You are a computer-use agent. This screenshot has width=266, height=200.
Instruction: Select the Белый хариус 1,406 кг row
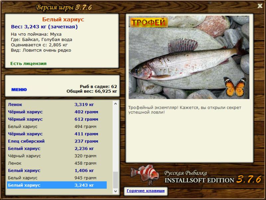(57, 170)
